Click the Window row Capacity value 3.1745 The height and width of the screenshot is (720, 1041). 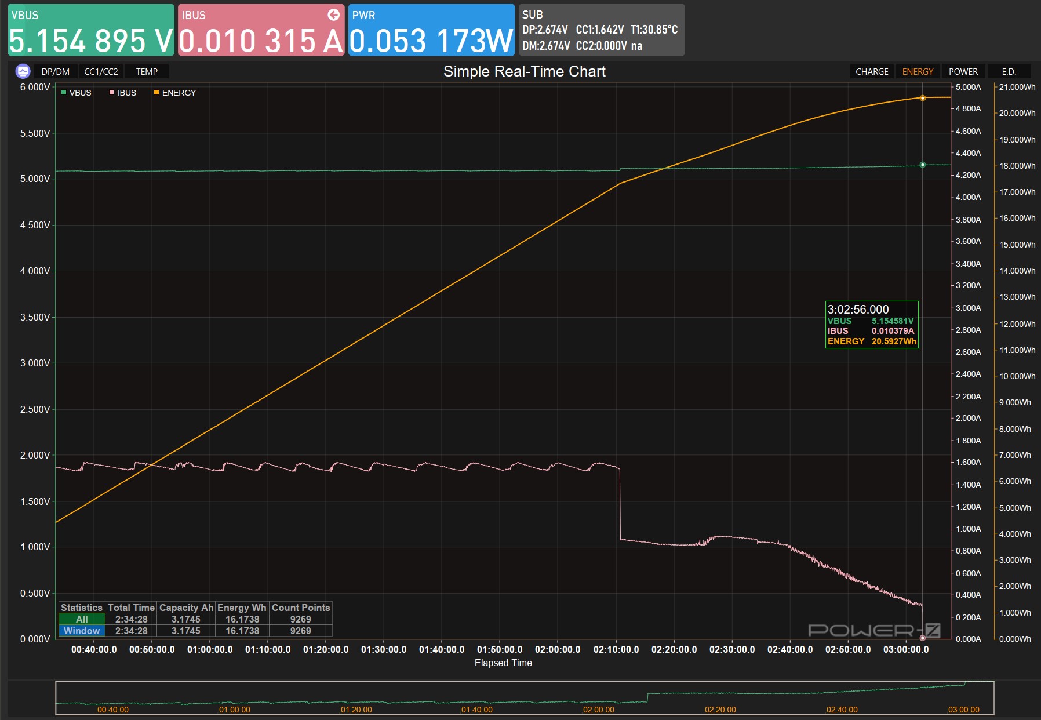186,631
